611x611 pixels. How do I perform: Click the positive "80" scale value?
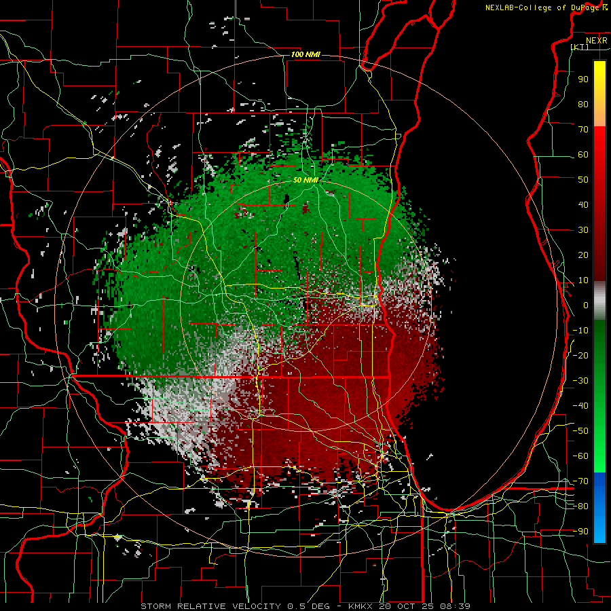click(583, 104)
